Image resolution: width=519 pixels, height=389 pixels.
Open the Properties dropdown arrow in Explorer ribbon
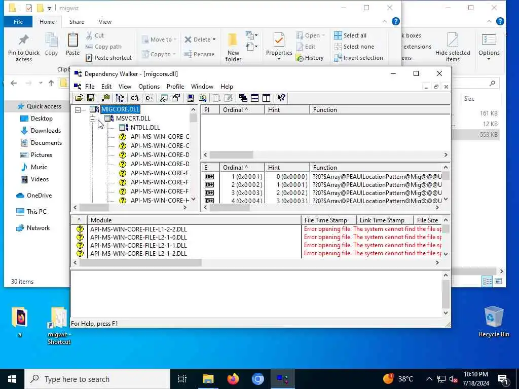click(x=279, y=59)
